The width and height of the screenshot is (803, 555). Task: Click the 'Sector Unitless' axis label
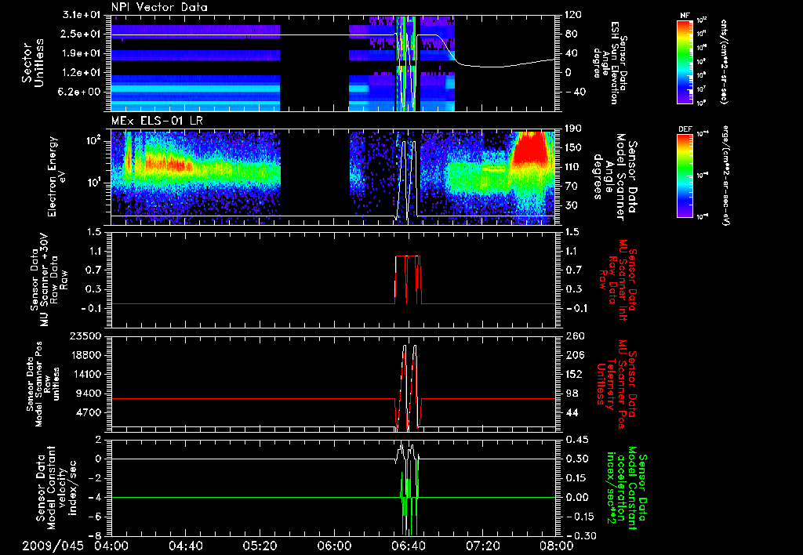(33, 63)
